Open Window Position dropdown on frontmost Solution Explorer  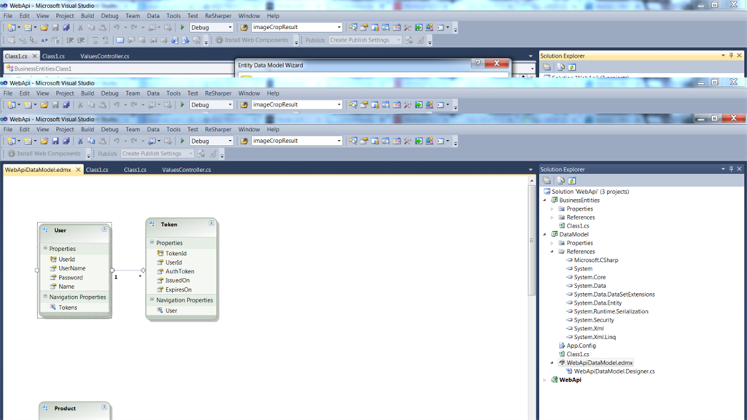pos(723,169)
